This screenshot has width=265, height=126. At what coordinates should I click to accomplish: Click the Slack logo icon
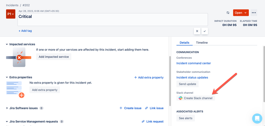181,98
